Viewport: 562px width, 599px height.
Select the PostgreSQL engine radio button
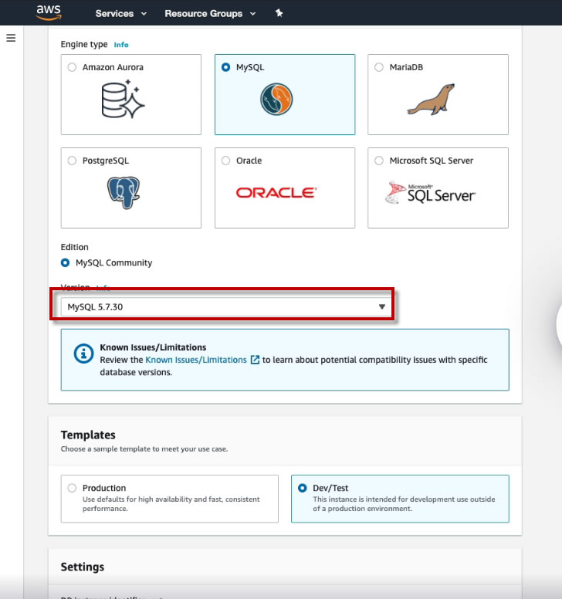(72, 161)
